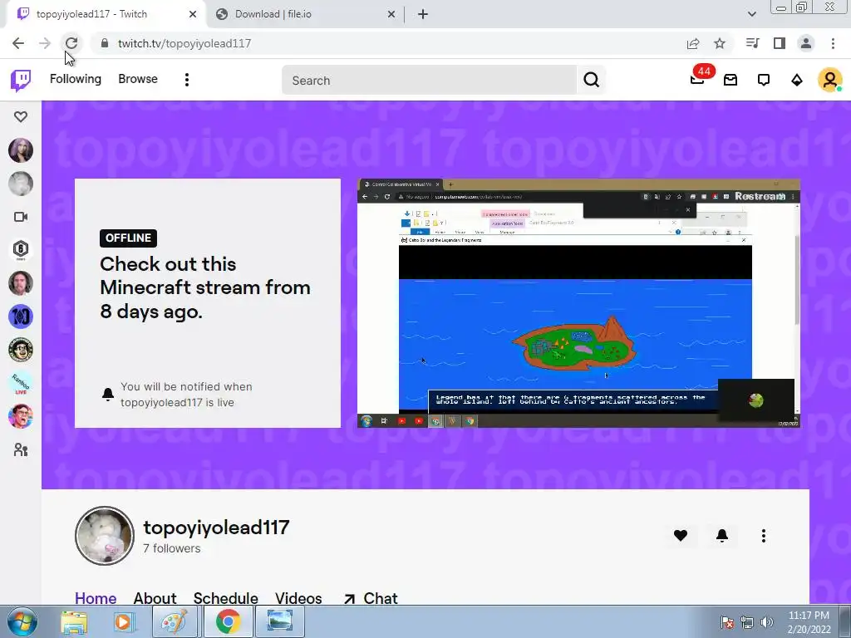
Task: Open the hexagon number 6 channel avatar
Action: (21, 249)
